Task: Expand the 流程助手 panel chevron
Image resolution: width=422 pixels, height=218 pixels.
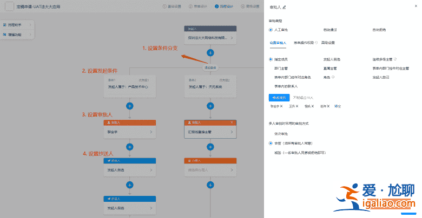Action: point(30,25)
